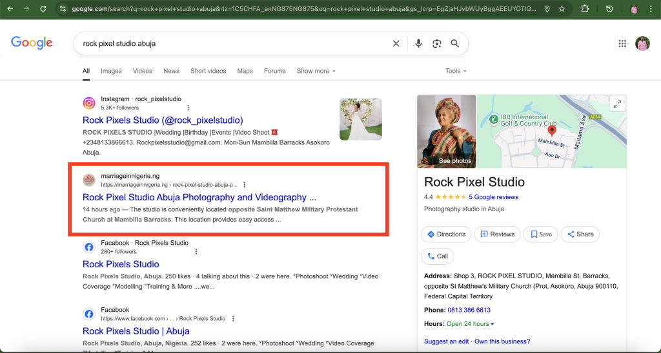Open more options for facebook.com URL result
The image size is (661, 353).
(233, 318)
